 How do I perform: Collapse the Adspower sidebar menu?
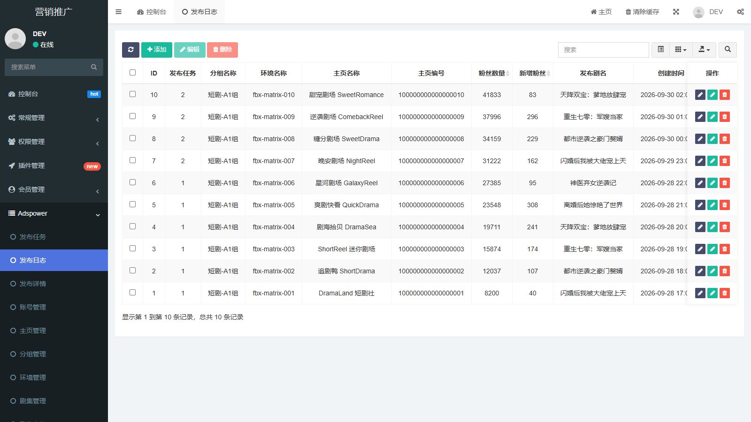54,213
